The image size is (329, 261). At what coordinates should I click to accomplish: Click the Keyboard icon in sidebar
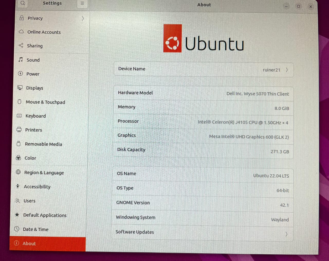[19, 116]
